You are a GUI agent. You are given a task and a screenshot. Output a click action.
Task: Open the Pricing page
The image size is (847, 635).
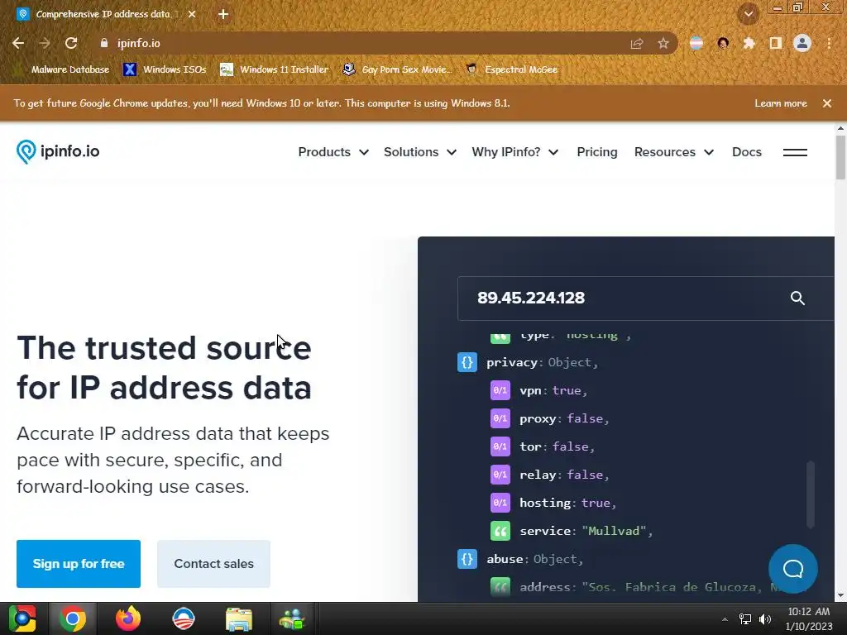pyautogui.click(x=597, y=152)
